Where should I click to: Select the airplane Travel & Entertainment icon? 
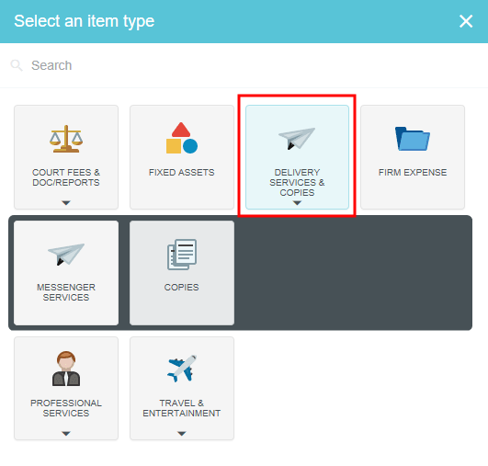pos(182,369)
